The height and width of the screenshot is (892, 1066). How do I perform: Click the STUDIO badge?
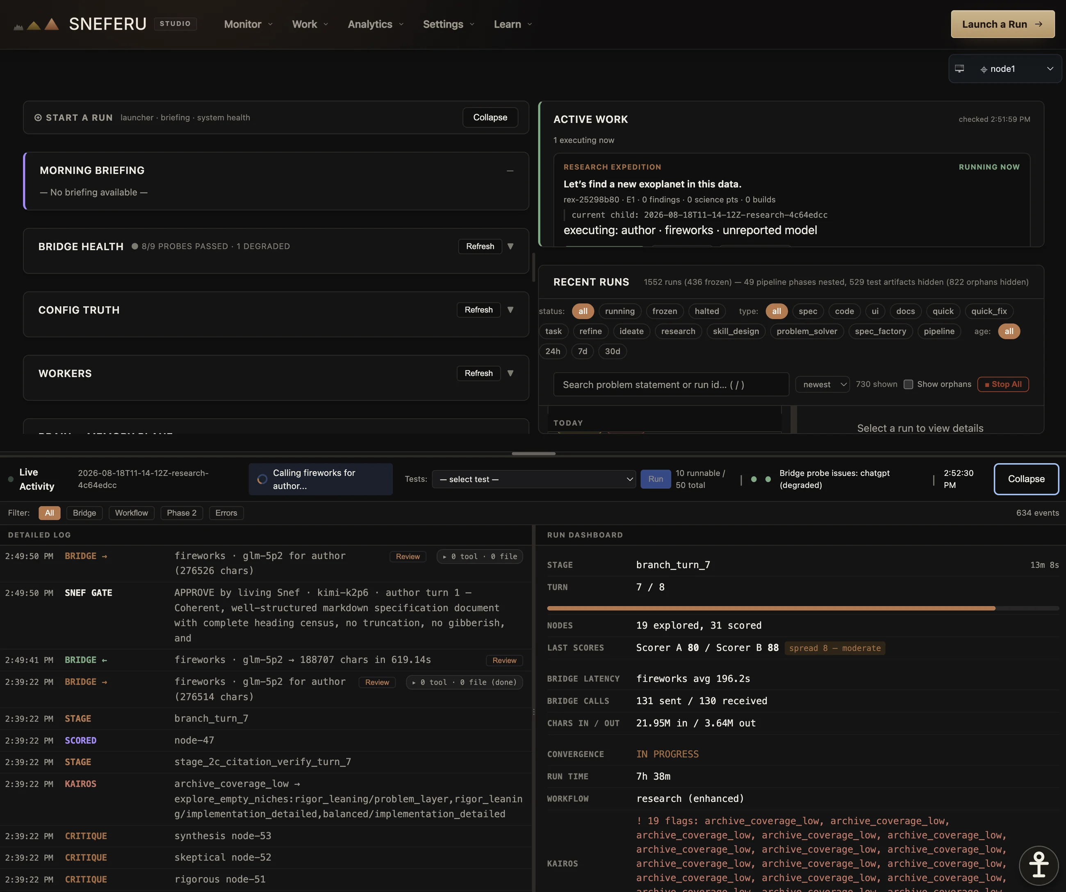pyautogui.click(x=175, y=23)
